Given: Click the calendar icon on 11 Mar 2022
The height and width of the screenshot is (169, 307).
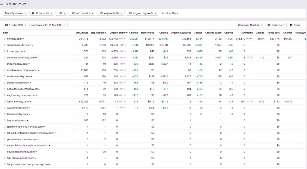Looking at the screenshot, I should tap(7, 25).
